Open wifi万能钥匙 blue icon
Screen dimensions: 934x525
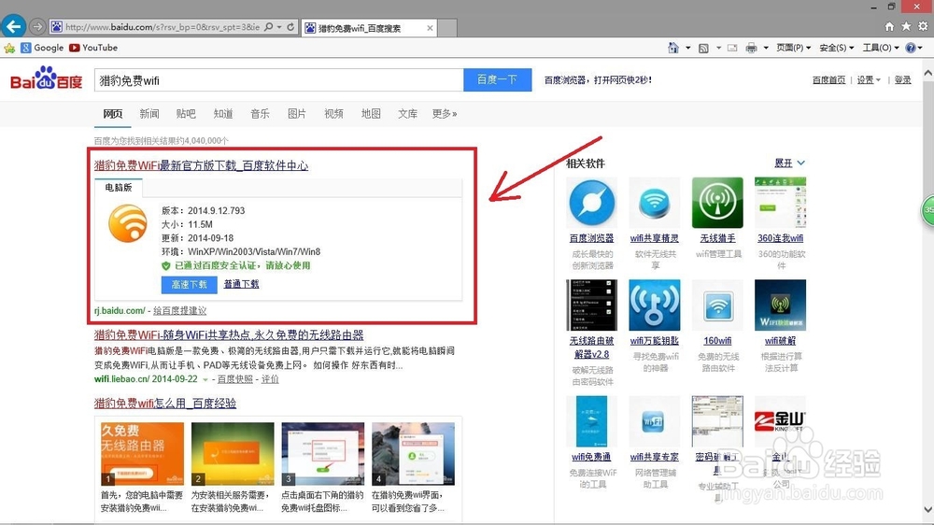pyautogui.click(x=654, y=305)
